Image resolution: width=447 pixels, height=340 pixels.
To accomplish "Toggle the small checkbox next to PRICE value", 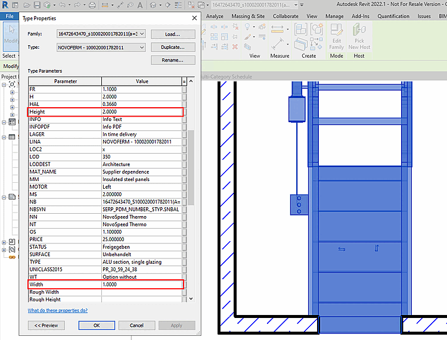I will click(x=184, y=239).
